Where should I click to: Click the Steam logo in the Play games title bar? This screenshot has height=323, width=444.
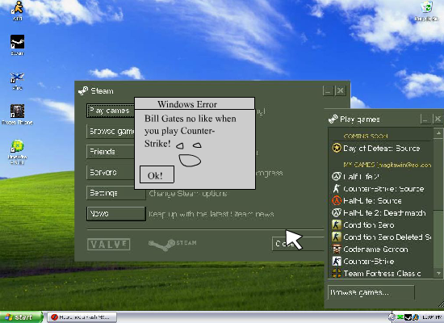click(x=333, y=119)
